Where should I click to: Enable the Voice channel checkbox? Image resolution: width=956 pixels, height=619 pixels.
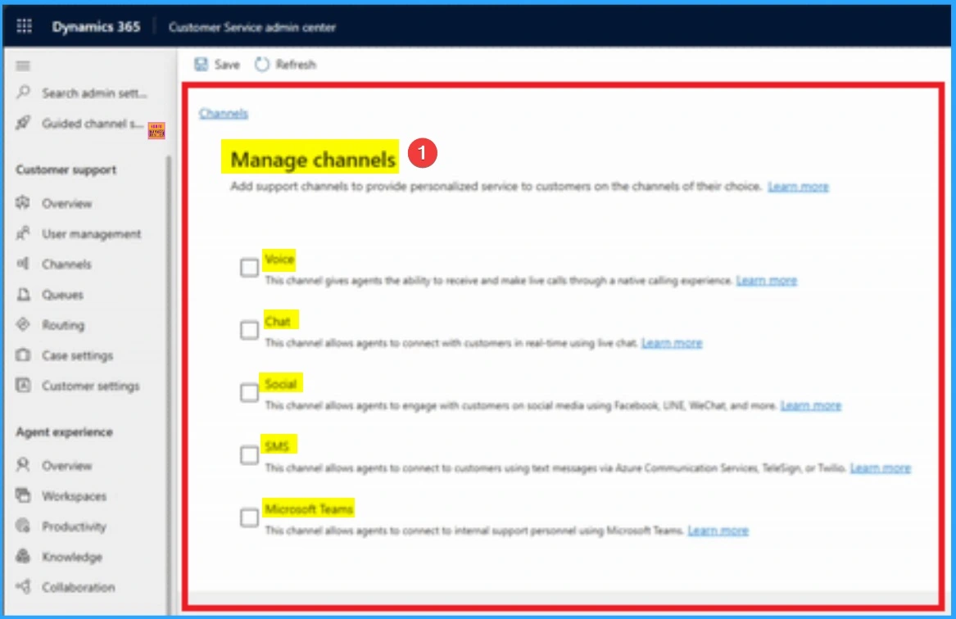249,268
